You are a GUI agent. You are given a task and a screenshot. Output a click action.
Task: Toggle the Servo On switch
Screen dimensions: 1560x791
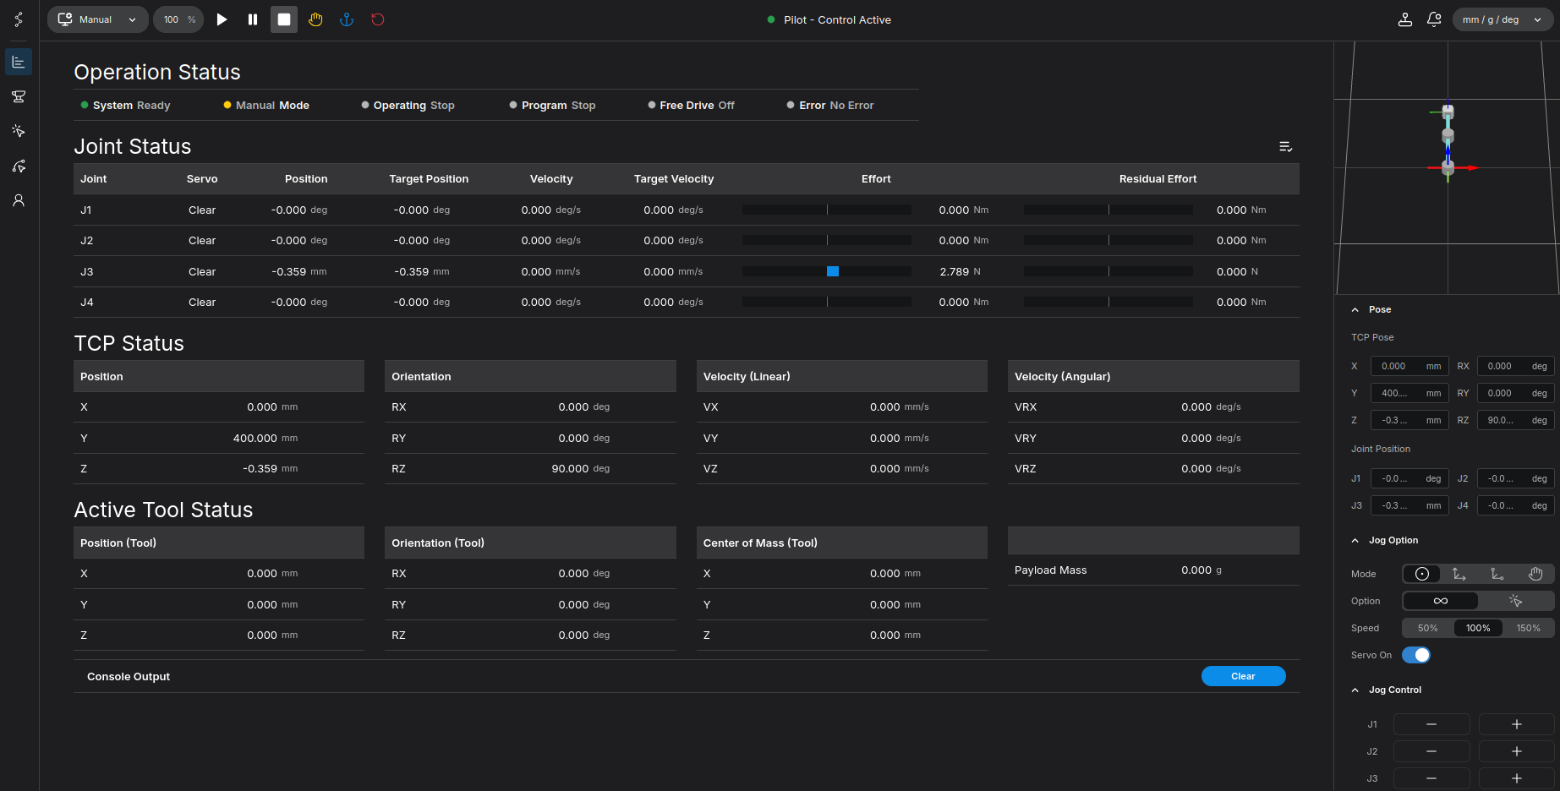coord(1416,655)
